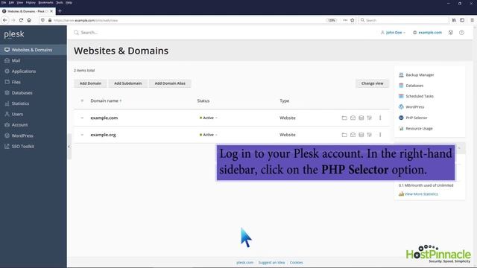This screenshot has height=268, width=477.
Task: Click the plesk.com footer link
Action: point(244,263)
